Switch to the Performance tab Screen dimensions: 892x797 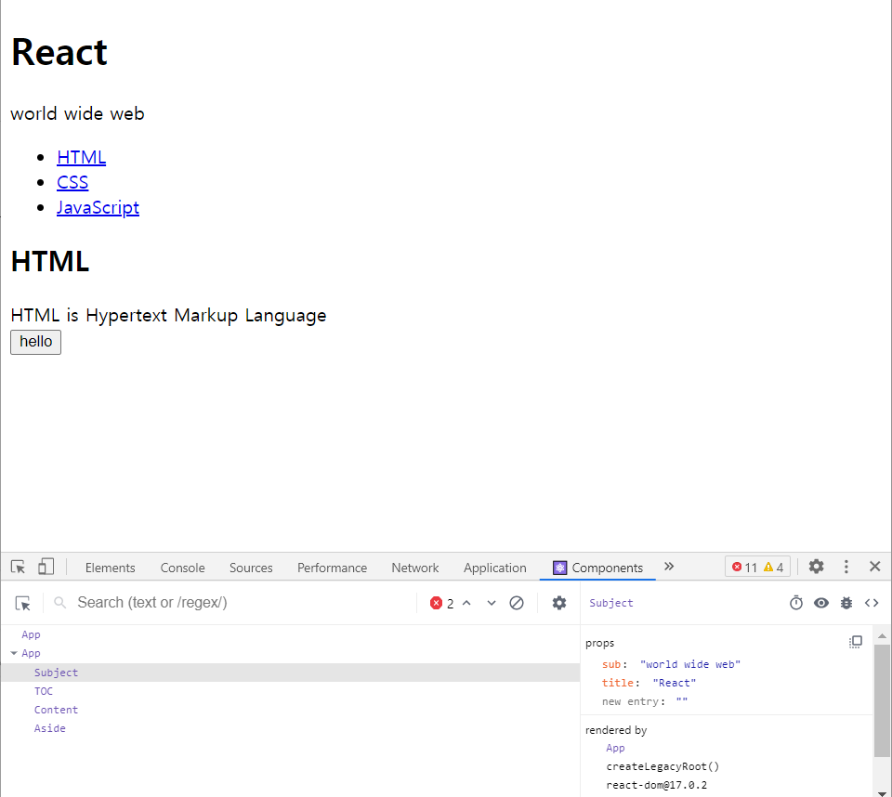click(333, 568)
